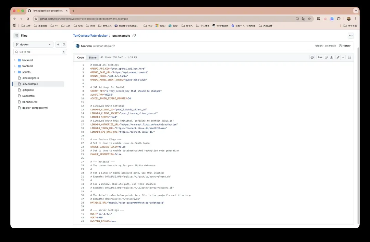Open docker-compose.yml in file tree
Screen dimensions: 370x242
pos(35,108)
